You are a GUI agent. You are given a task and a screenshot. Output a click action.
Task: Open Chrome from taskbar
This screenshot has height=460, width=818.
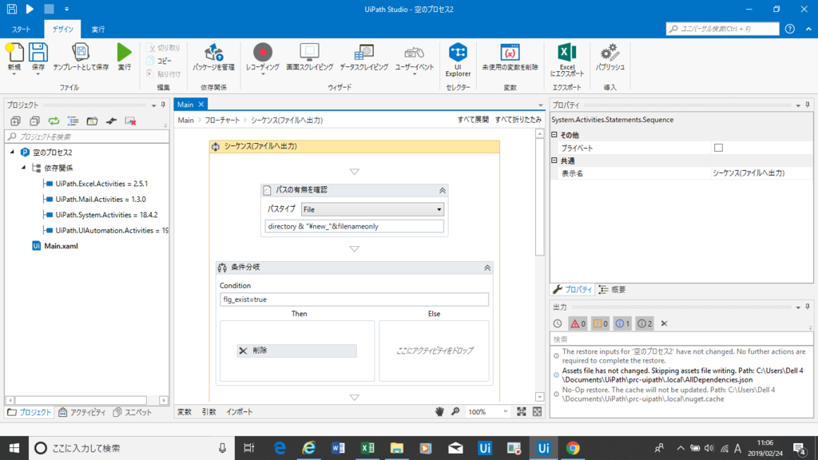click(x=573, y=448)
